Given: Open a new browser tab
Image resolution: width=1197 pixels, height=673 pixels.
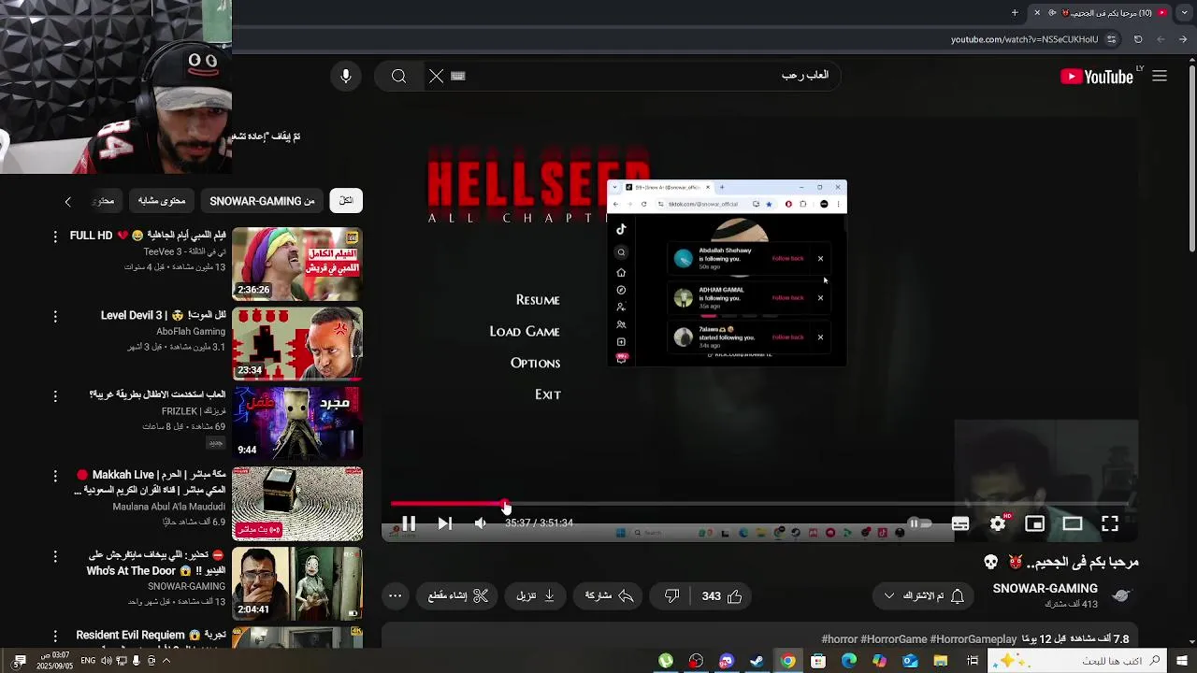Looking at the screenshot, I should tap(1015, 13).
